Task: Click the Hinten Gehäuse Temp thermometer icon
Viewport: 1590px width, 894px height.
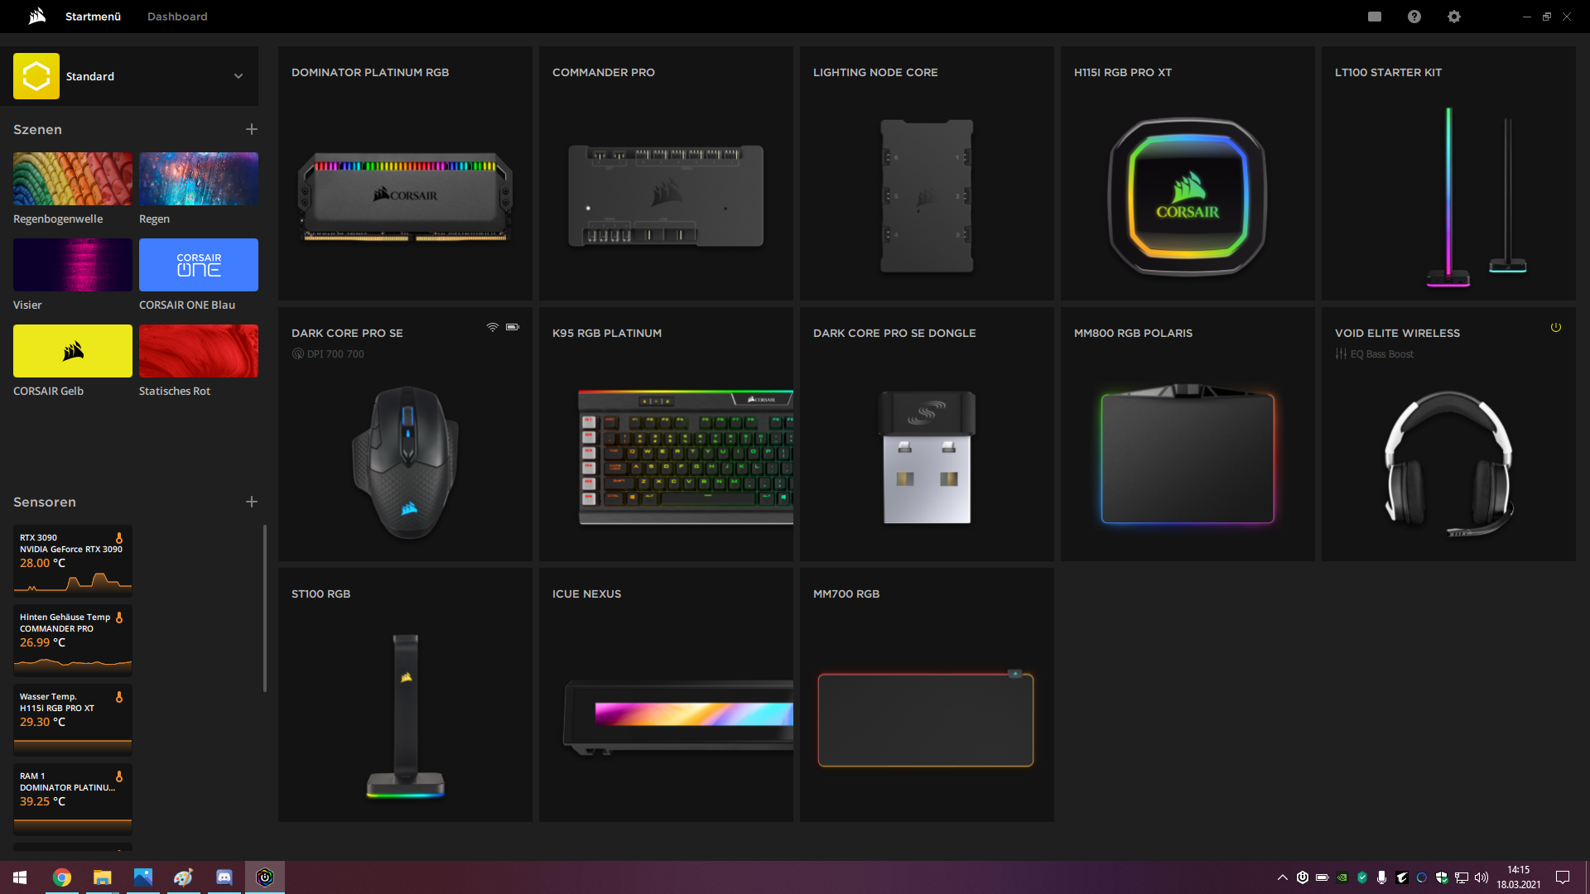Action: click(x=119, y=618)
